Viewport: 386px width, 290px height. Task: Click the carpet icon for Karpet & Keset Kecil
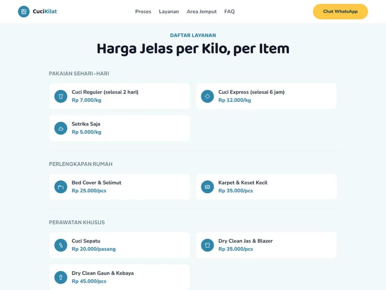(207, 187)
